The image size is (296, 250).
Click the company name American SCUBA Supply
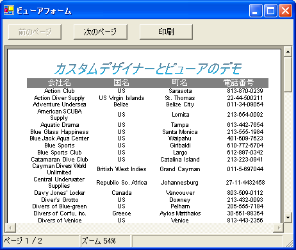click(60, 115)
